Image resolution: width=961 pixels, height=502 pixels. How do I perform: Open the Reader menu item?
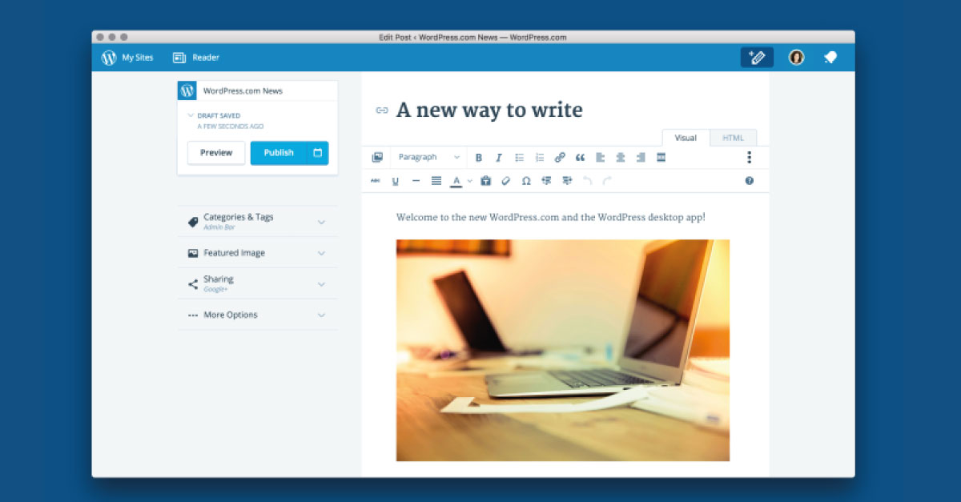(196, 58)
